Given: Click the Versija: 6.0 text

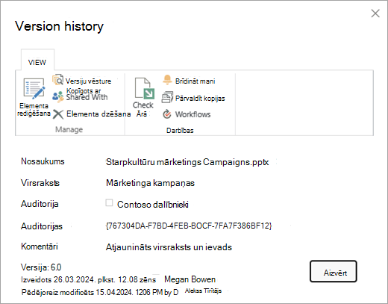Looking at the screenshot, I should (x=41, y=267).
